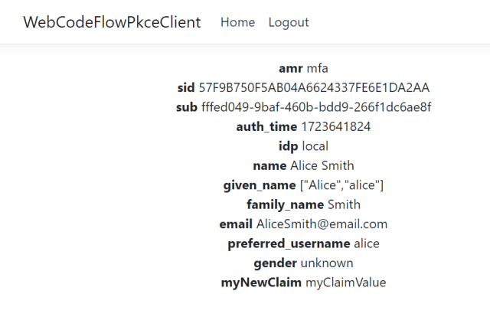Select Logout in the navigation bar

[x=289, y=22]
